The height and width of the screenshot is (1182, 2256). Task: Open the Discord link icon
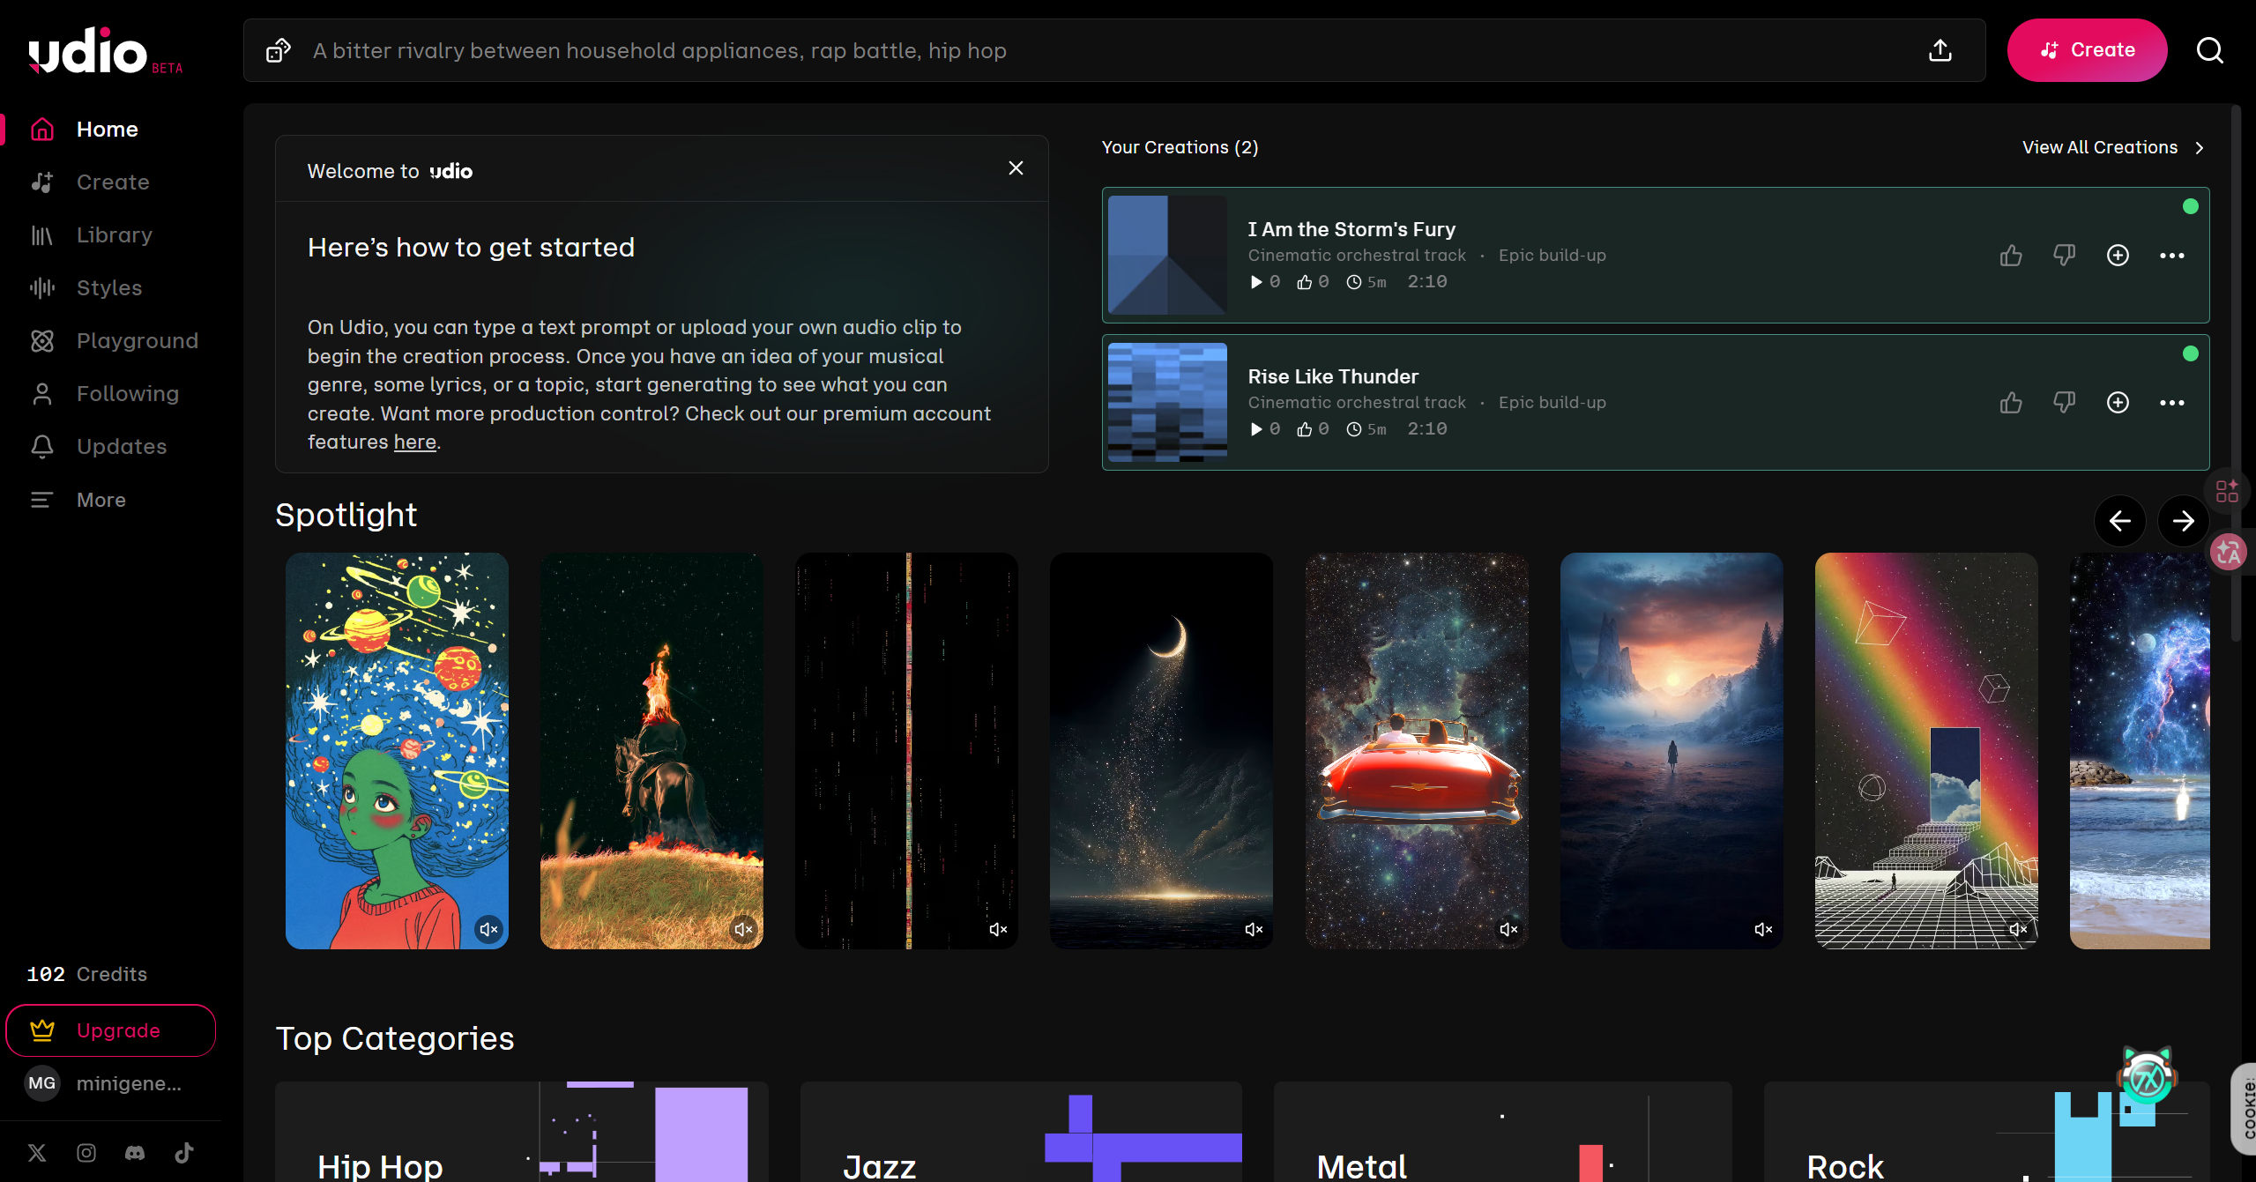135,1153
